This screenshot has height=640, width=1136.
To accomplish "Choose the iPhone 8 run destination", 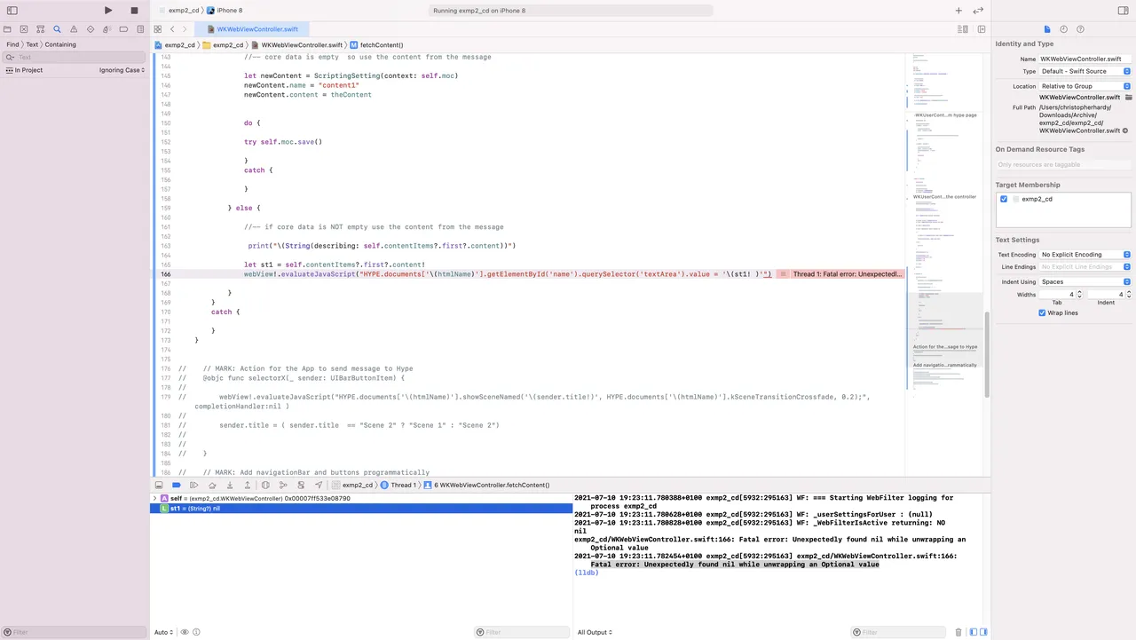I will (225, 11).
